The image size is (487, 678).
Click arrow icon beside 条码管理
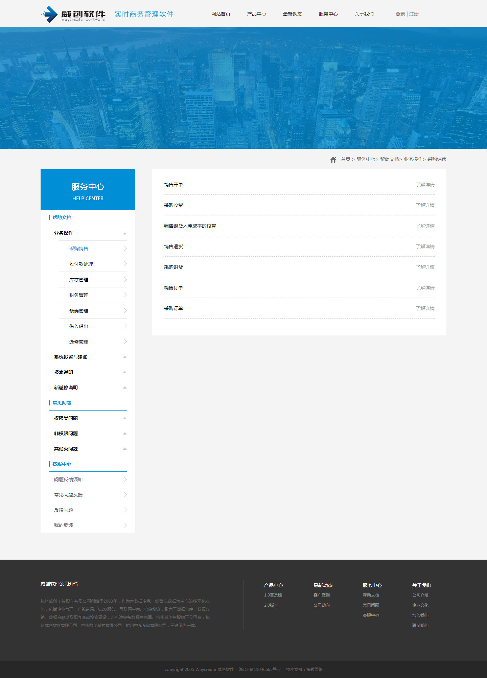coord(125,310)
